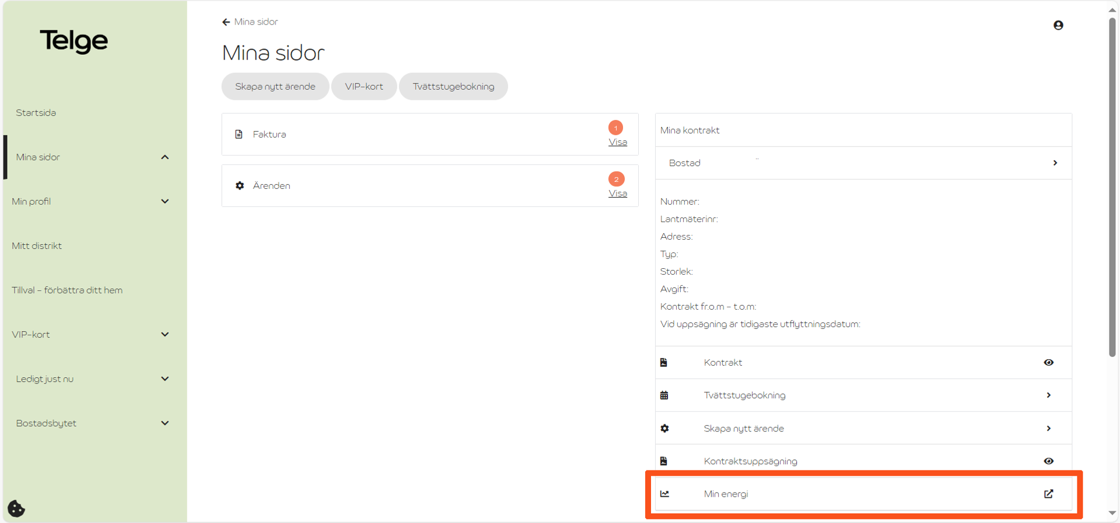The width and height of the screenshot is (1120, 523).
Task: Click the page scrollbar thumb
Action: coord(1112,187)
